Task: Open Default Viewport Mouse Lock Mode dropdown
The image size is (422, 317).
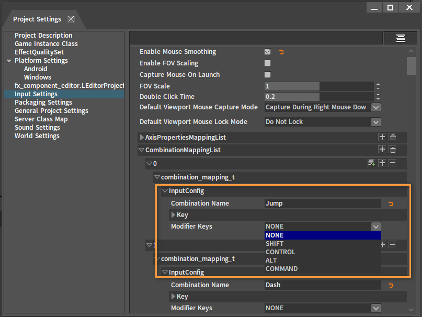Action: tap(376, 122)
